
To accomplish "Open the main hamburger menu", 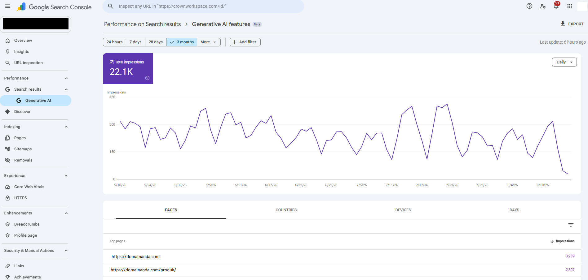I will [8, 6].
